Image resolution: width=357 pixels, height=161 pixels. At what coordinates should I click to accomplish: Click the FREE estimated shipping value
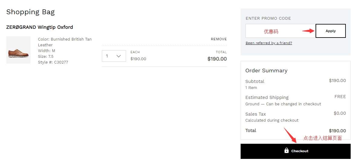(x=340, y=97)
